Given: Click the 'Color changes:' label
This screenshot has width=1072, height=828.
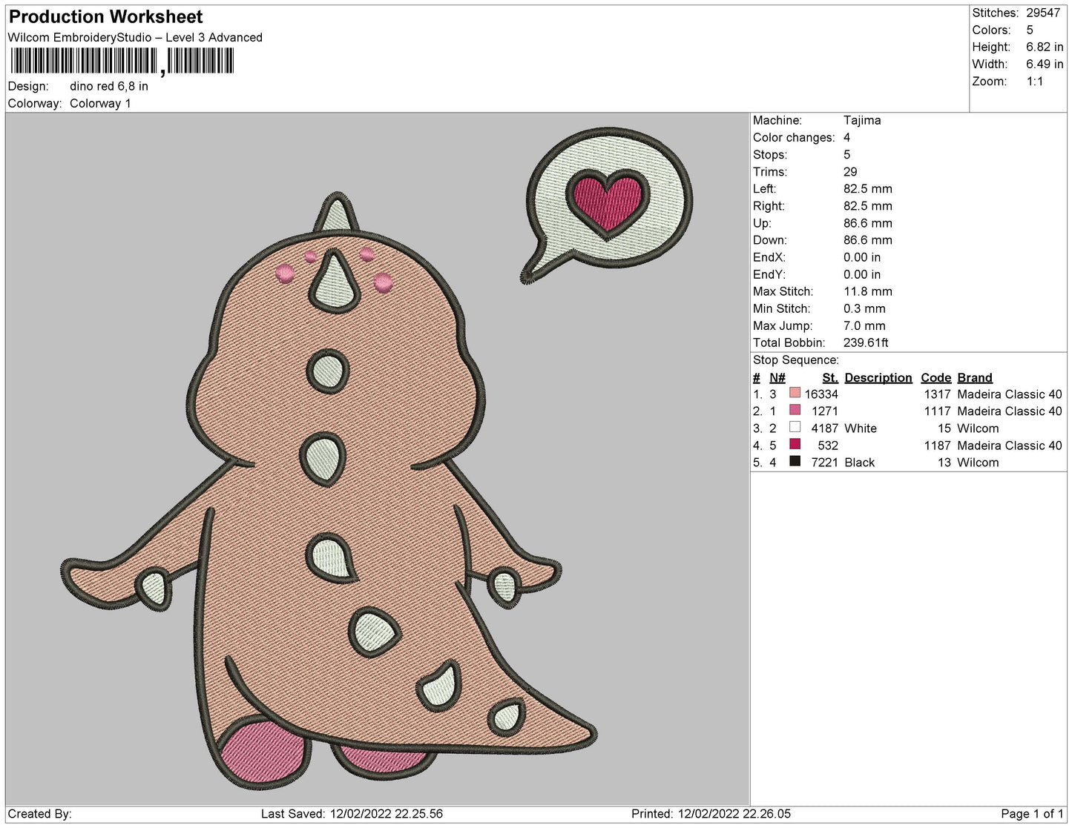Looking at the screenshot, I should point(794,137).
